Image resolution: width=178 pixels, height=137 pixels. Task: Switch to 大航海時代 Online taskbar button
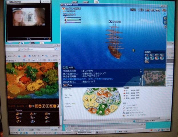pyautogui.click(x=85, y=132)
